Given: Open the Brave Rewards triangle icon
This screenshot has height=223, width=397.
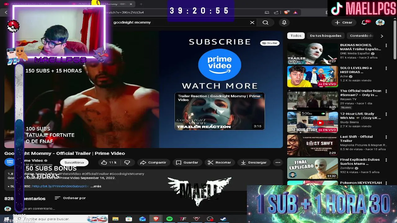Looking at the screenshot, I should coord(295,12).
